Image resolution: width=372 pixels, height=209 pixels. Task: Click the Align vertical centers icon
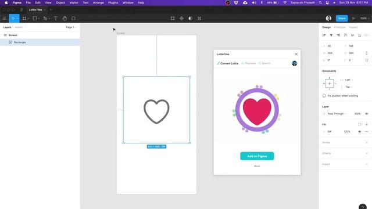353,35
